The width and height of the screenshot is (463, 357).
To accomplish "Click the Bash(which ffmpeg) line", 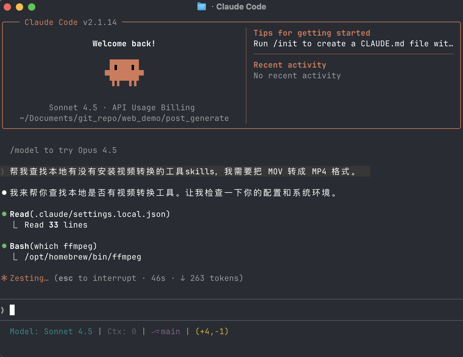I will click(53, 246).
